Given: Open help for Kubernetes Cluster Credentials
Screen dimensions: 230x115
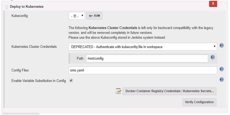Looking at the screenshot, I should [x=221, y=45].
